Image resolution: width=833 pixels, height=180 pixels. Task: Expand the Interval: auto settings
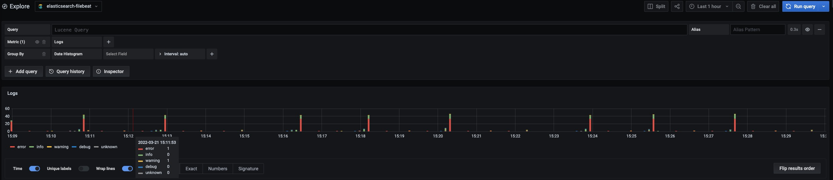pos(180,54)
